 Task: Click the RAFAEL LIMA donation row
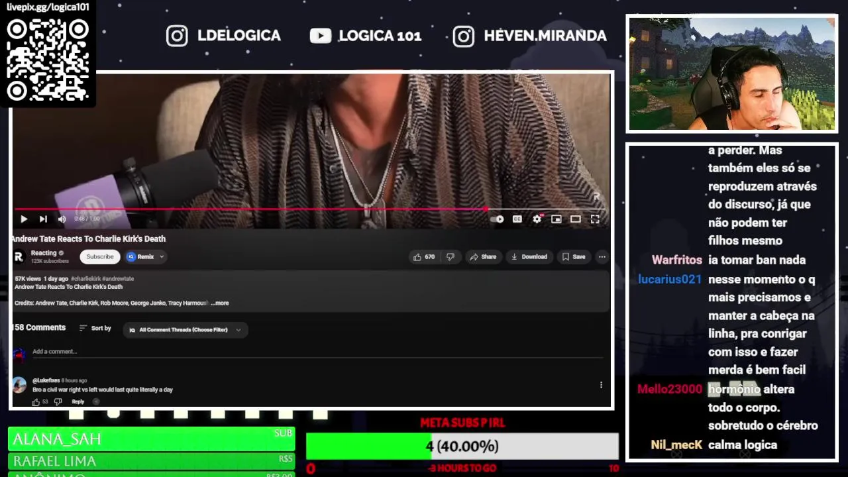(151, 461)
